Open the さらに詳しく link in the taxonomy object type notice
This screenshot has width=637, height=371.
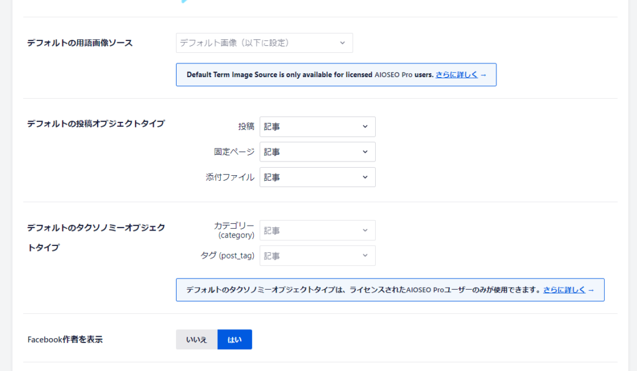pyautogui.click(x=564, y=290)
